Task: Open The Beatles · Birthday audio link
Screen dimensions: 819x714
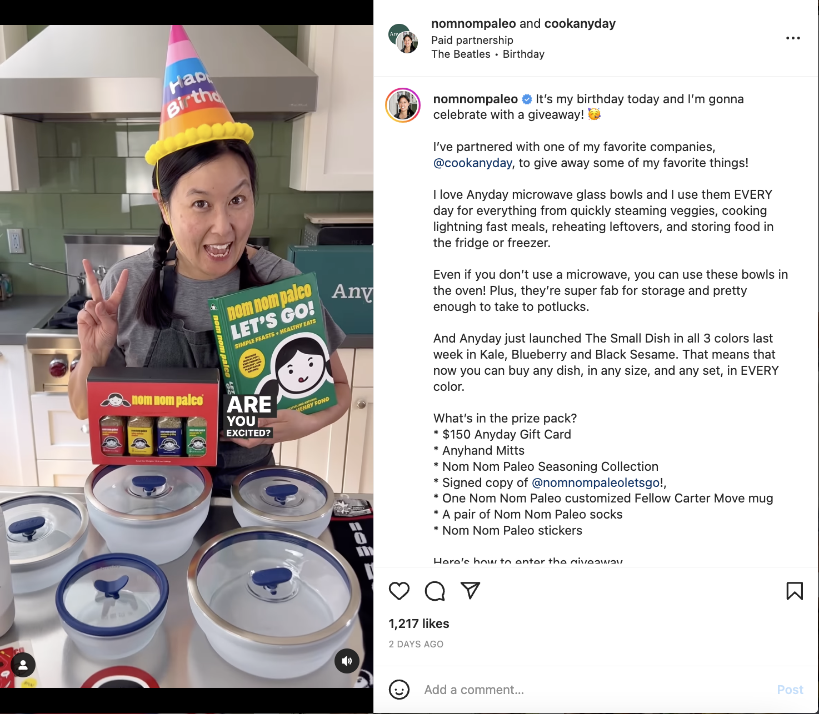Action: [488, 54]
